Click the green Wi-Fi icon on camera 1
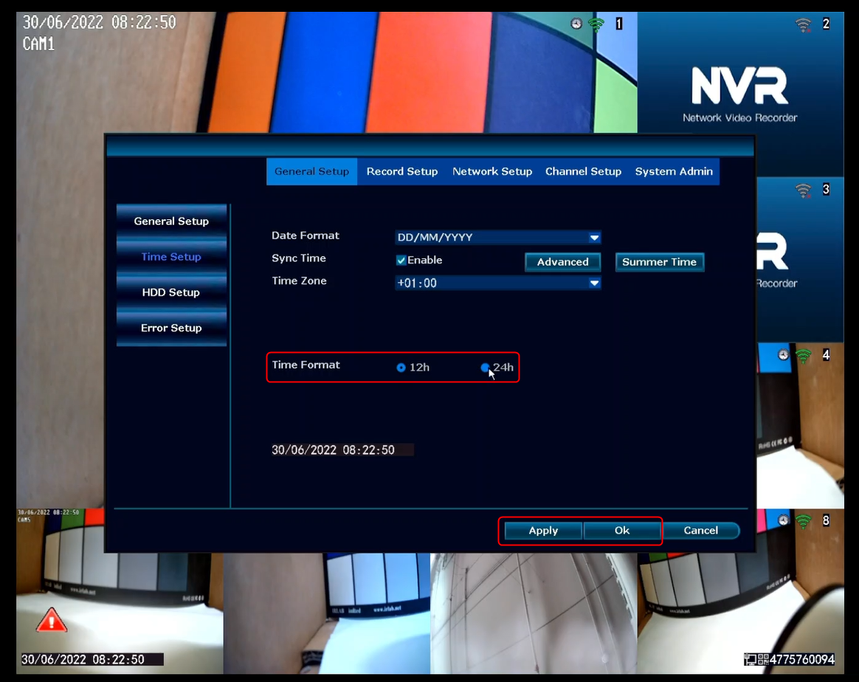The image size is (859, 682). pyautogui.click(x=596, y=24)
